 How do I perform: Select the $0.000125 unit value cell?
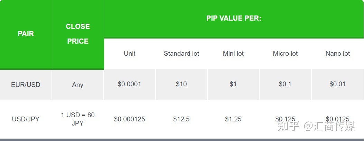coord(130,119)
